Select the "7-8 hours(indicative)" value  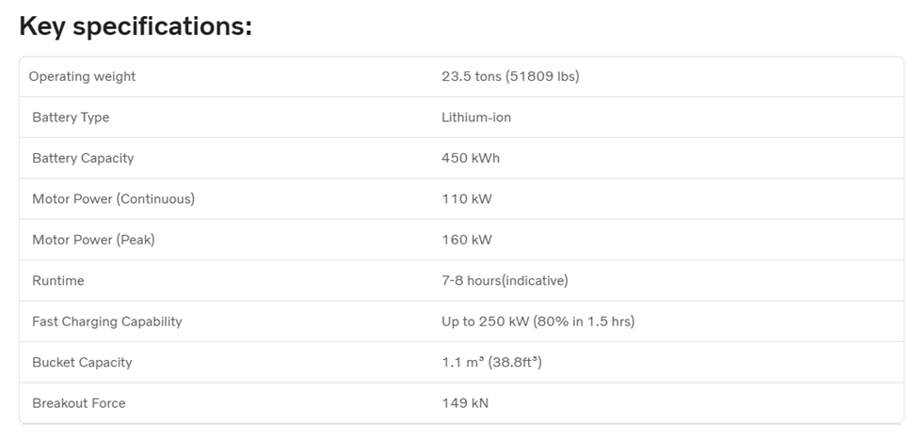click(x=505, y=280)
